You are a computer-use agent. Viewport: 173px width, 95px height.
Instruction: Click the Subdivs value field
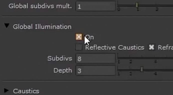(x=96, y=58)
